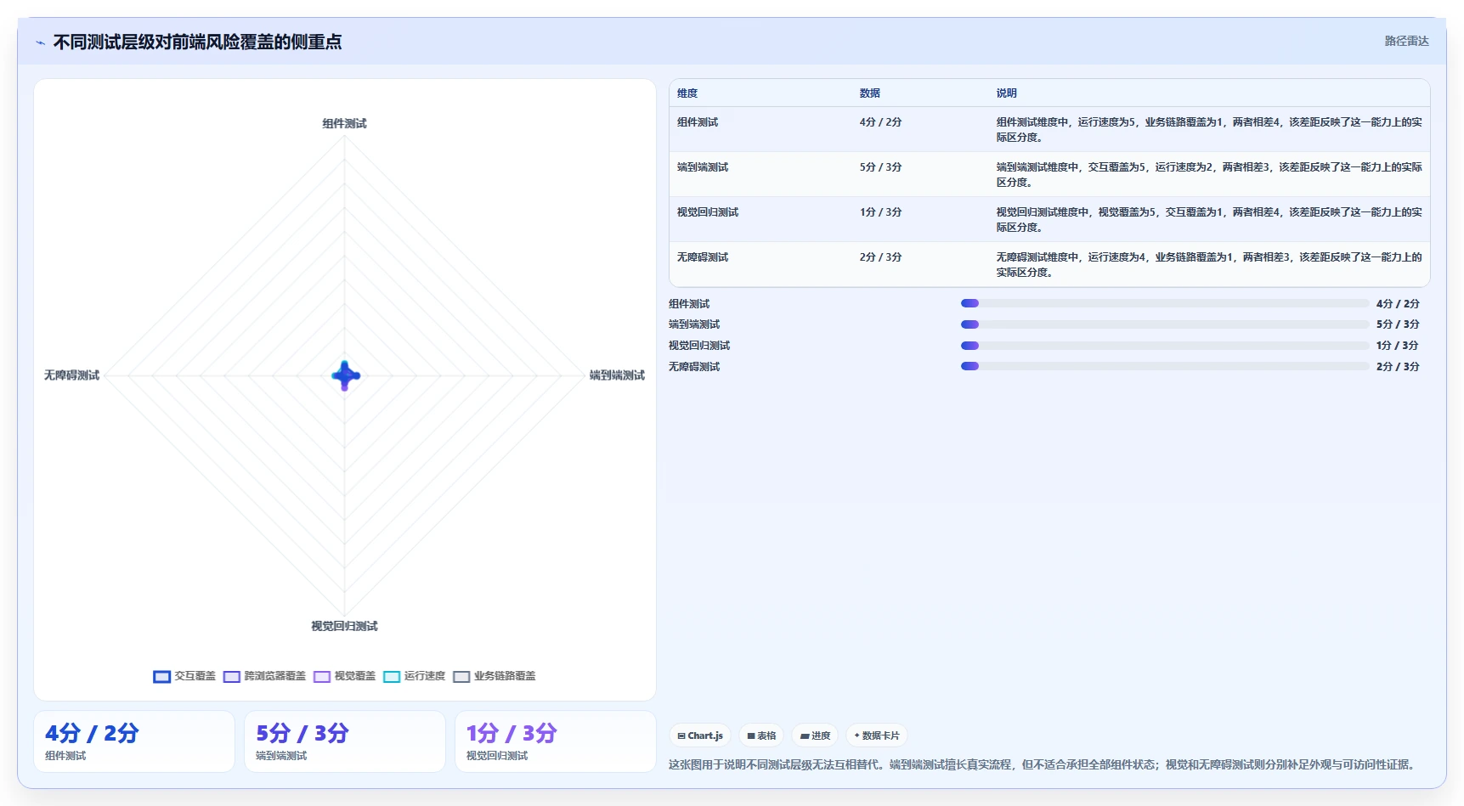Click the 4分 / 2分 value right of the progress bar
1464x806 pixels.
(1398, 304)
